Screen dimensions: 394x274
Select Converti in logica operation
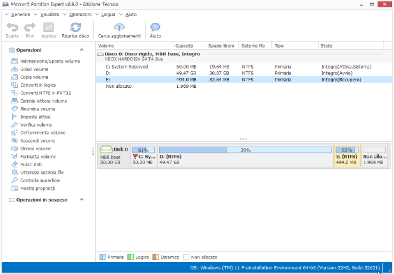(34, 85)
